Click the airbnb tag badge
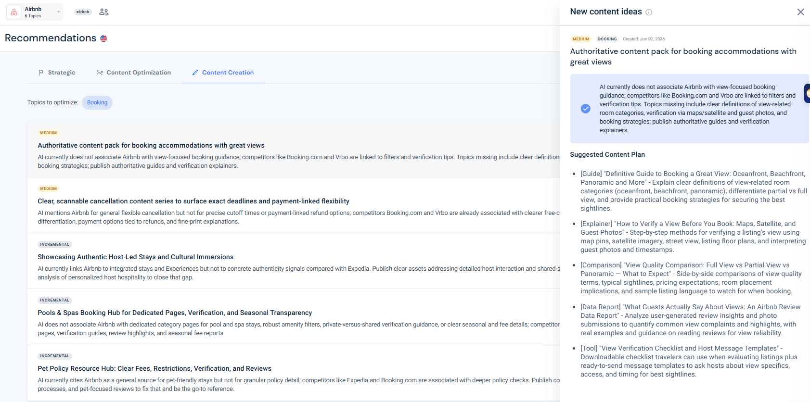This screenshot has width=810, height=402. coord(83,12)
